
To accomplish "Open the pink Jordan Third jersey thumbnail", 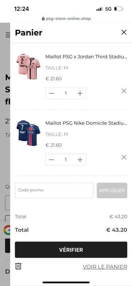I will tap(28, 66).
